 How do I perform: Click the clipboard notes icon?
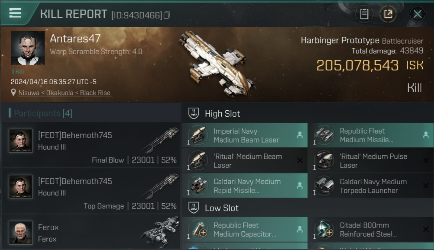coord(364,14)
